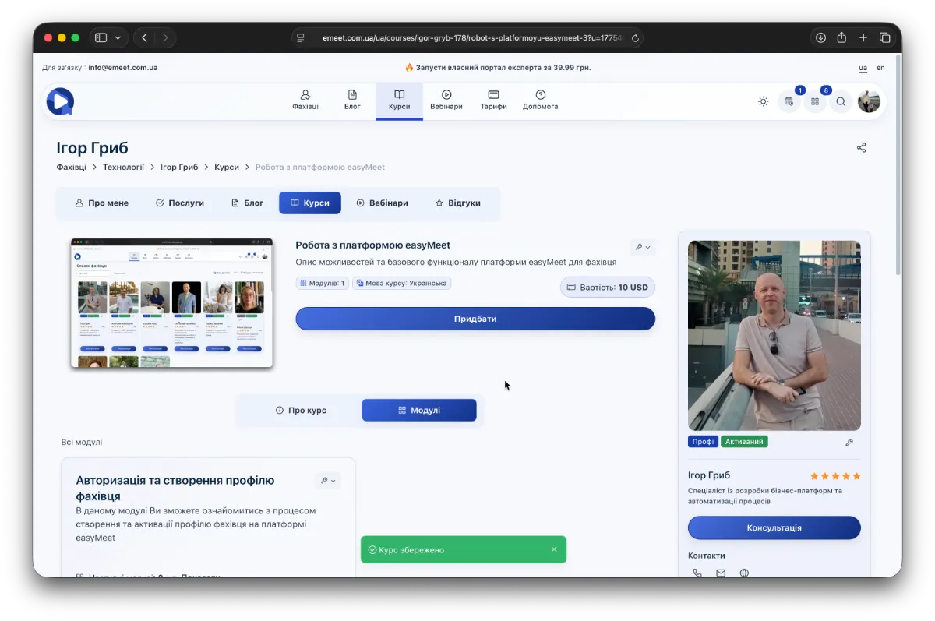This screenshot has height=621, width=935.
Task: Click the website globe contact icon
Action: click(744, 573)
